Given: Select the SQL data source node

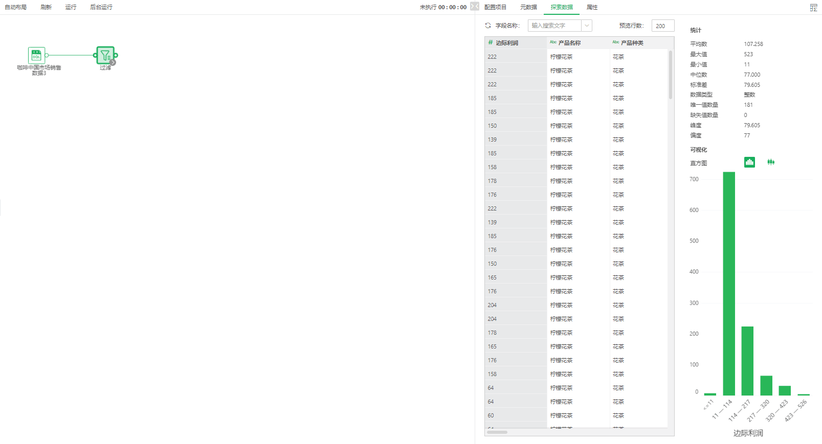Looking at the screenshot, I should [36, 55].
